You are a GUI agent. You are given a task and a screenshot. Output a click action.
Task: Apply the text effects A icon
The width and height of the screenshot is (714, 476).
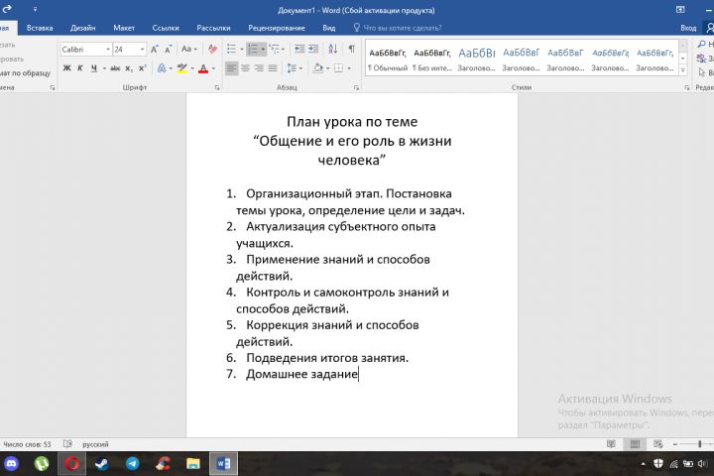coord(162,68)
